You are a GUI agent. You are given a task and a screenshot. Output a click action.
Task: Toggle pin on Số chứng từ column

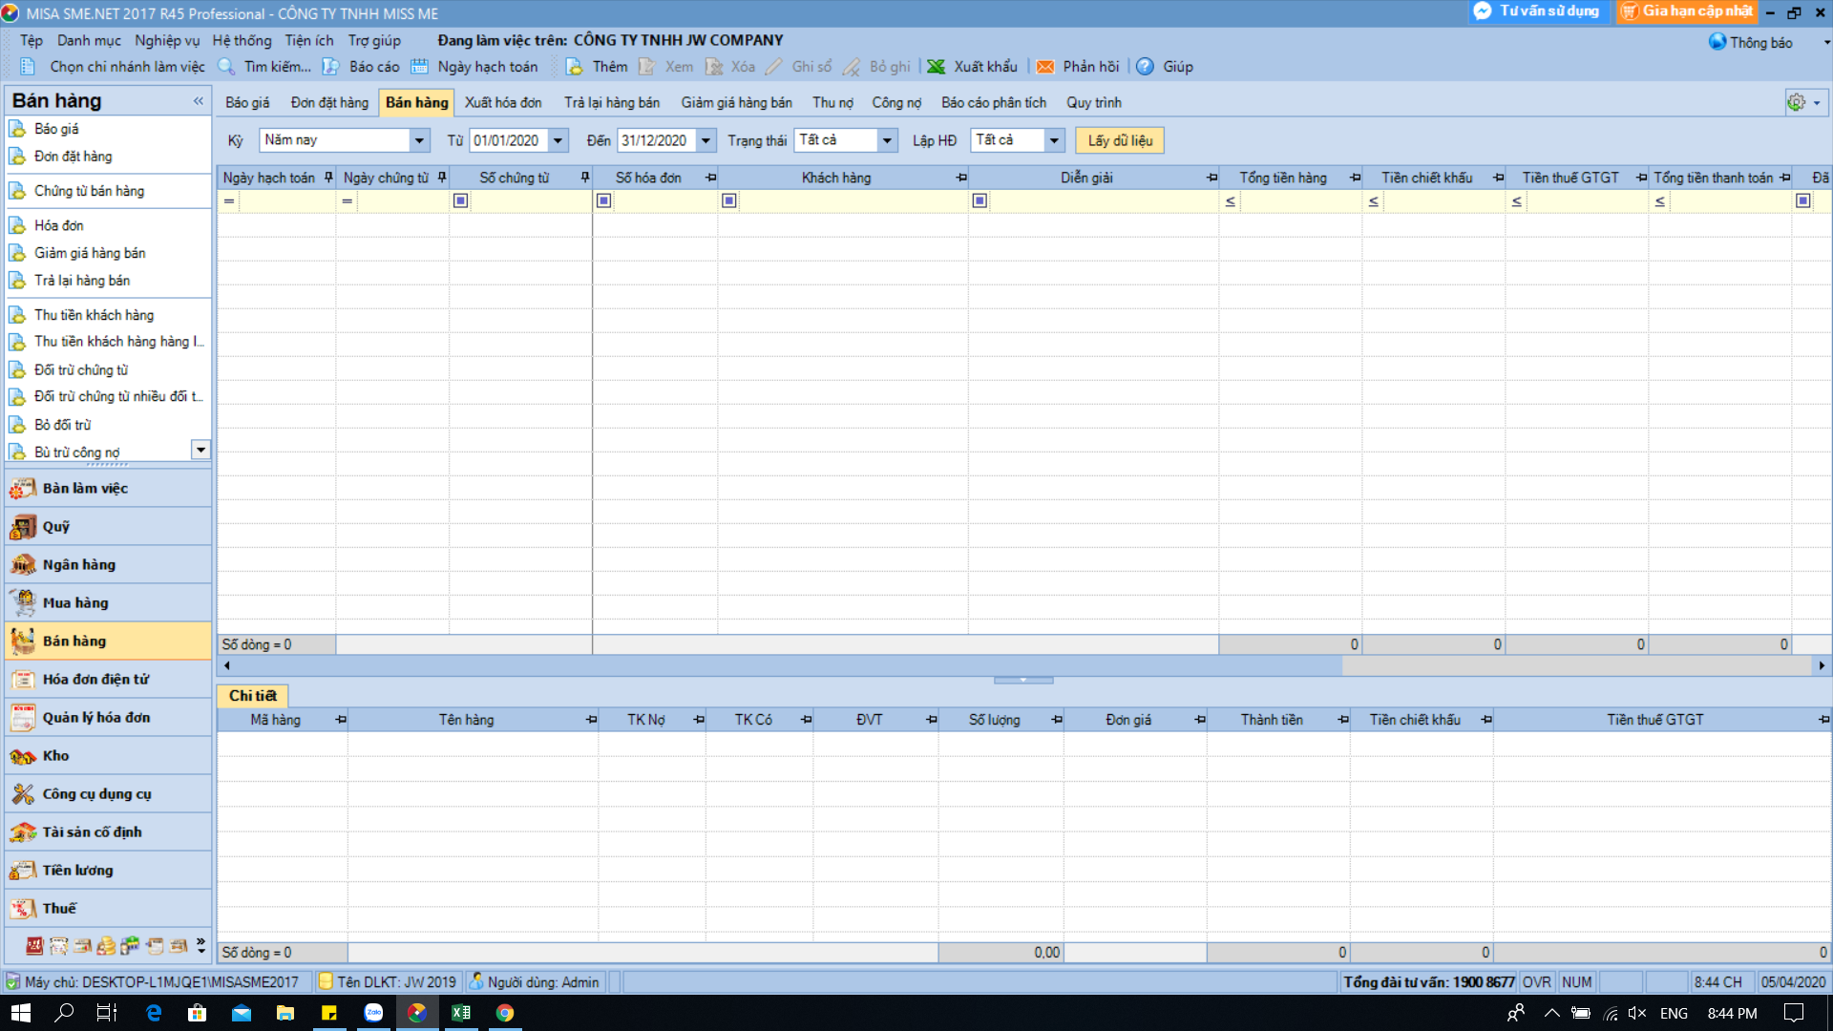585,178
